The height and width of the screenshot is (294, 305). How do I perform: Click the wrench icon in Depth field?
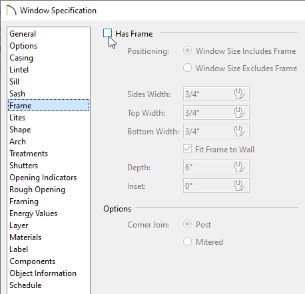point(239,167)
